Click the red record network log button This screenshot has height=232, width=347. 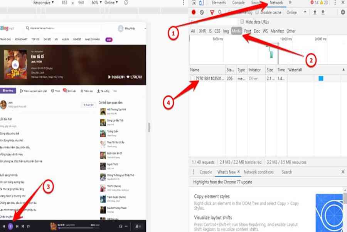(x=194, y=12)
